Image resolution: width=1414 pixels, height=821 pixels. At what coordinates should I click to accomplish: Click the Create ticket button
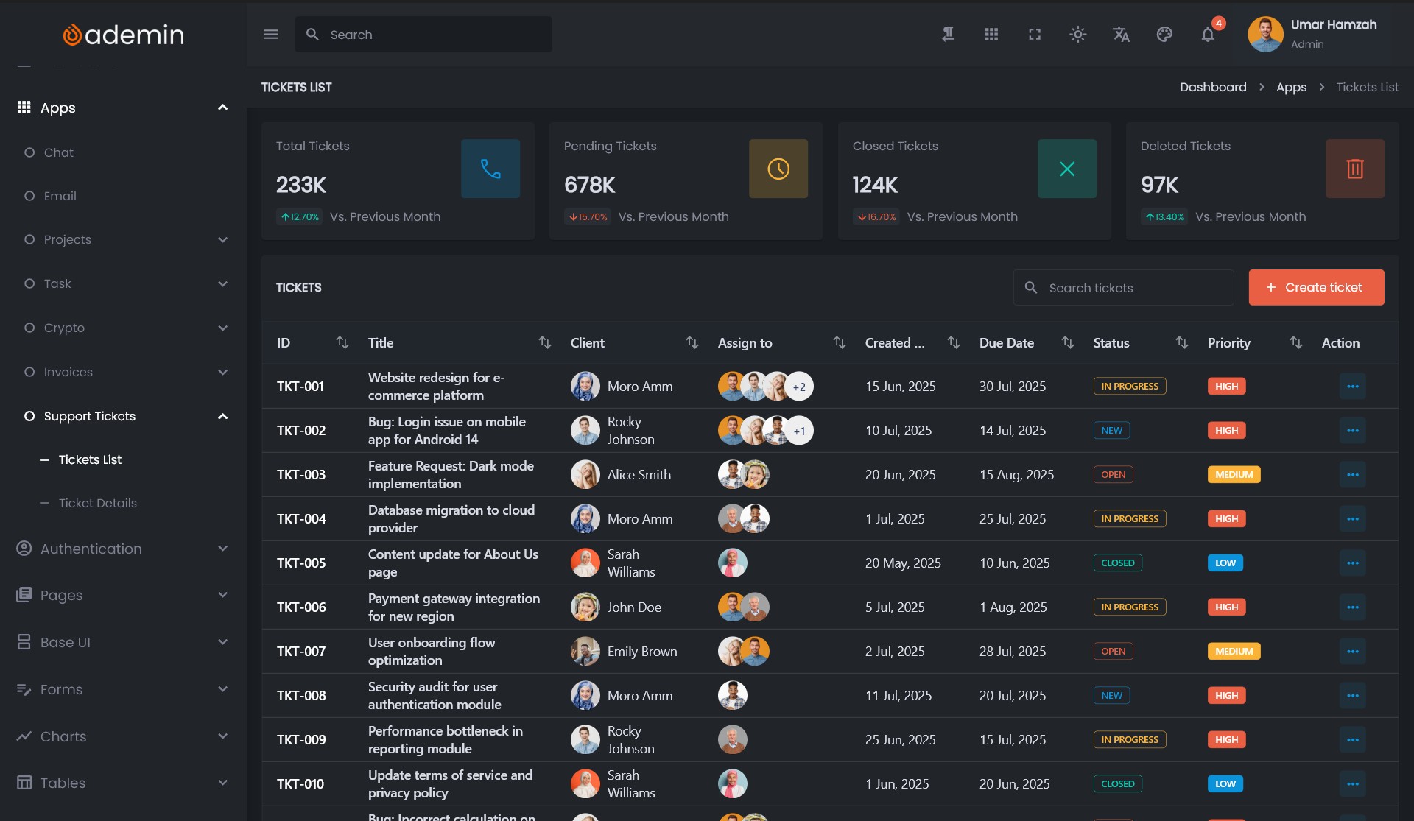(1316, 287)
